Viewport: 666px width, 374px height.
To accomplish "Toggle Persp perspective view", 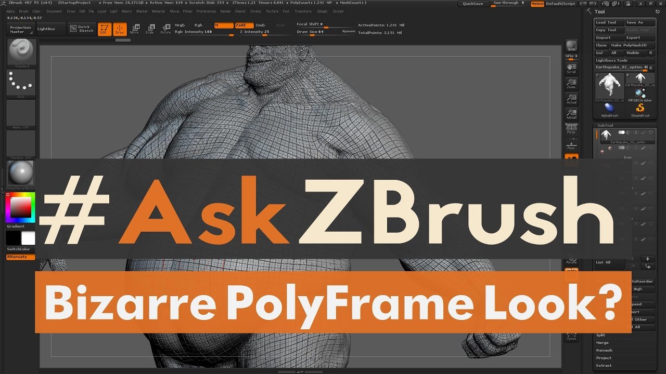I will pos(571,129).
